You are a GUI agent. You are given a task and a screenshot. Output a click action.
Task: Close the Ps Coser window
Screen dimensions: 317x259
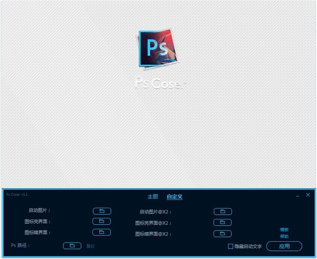click(x=308, y=195)
